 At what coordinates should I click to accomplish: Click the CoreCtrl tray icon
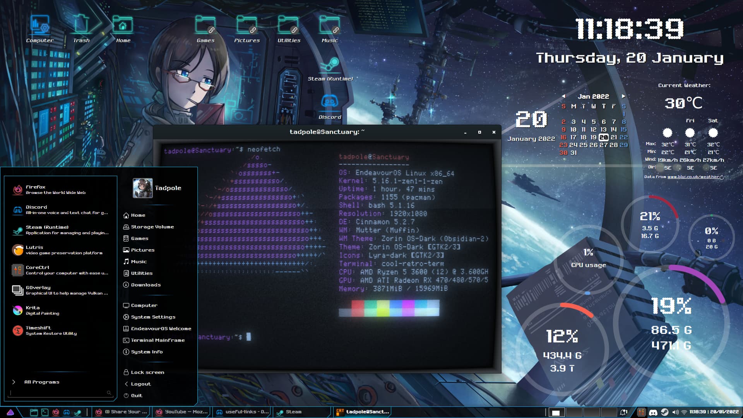[642, 412]
